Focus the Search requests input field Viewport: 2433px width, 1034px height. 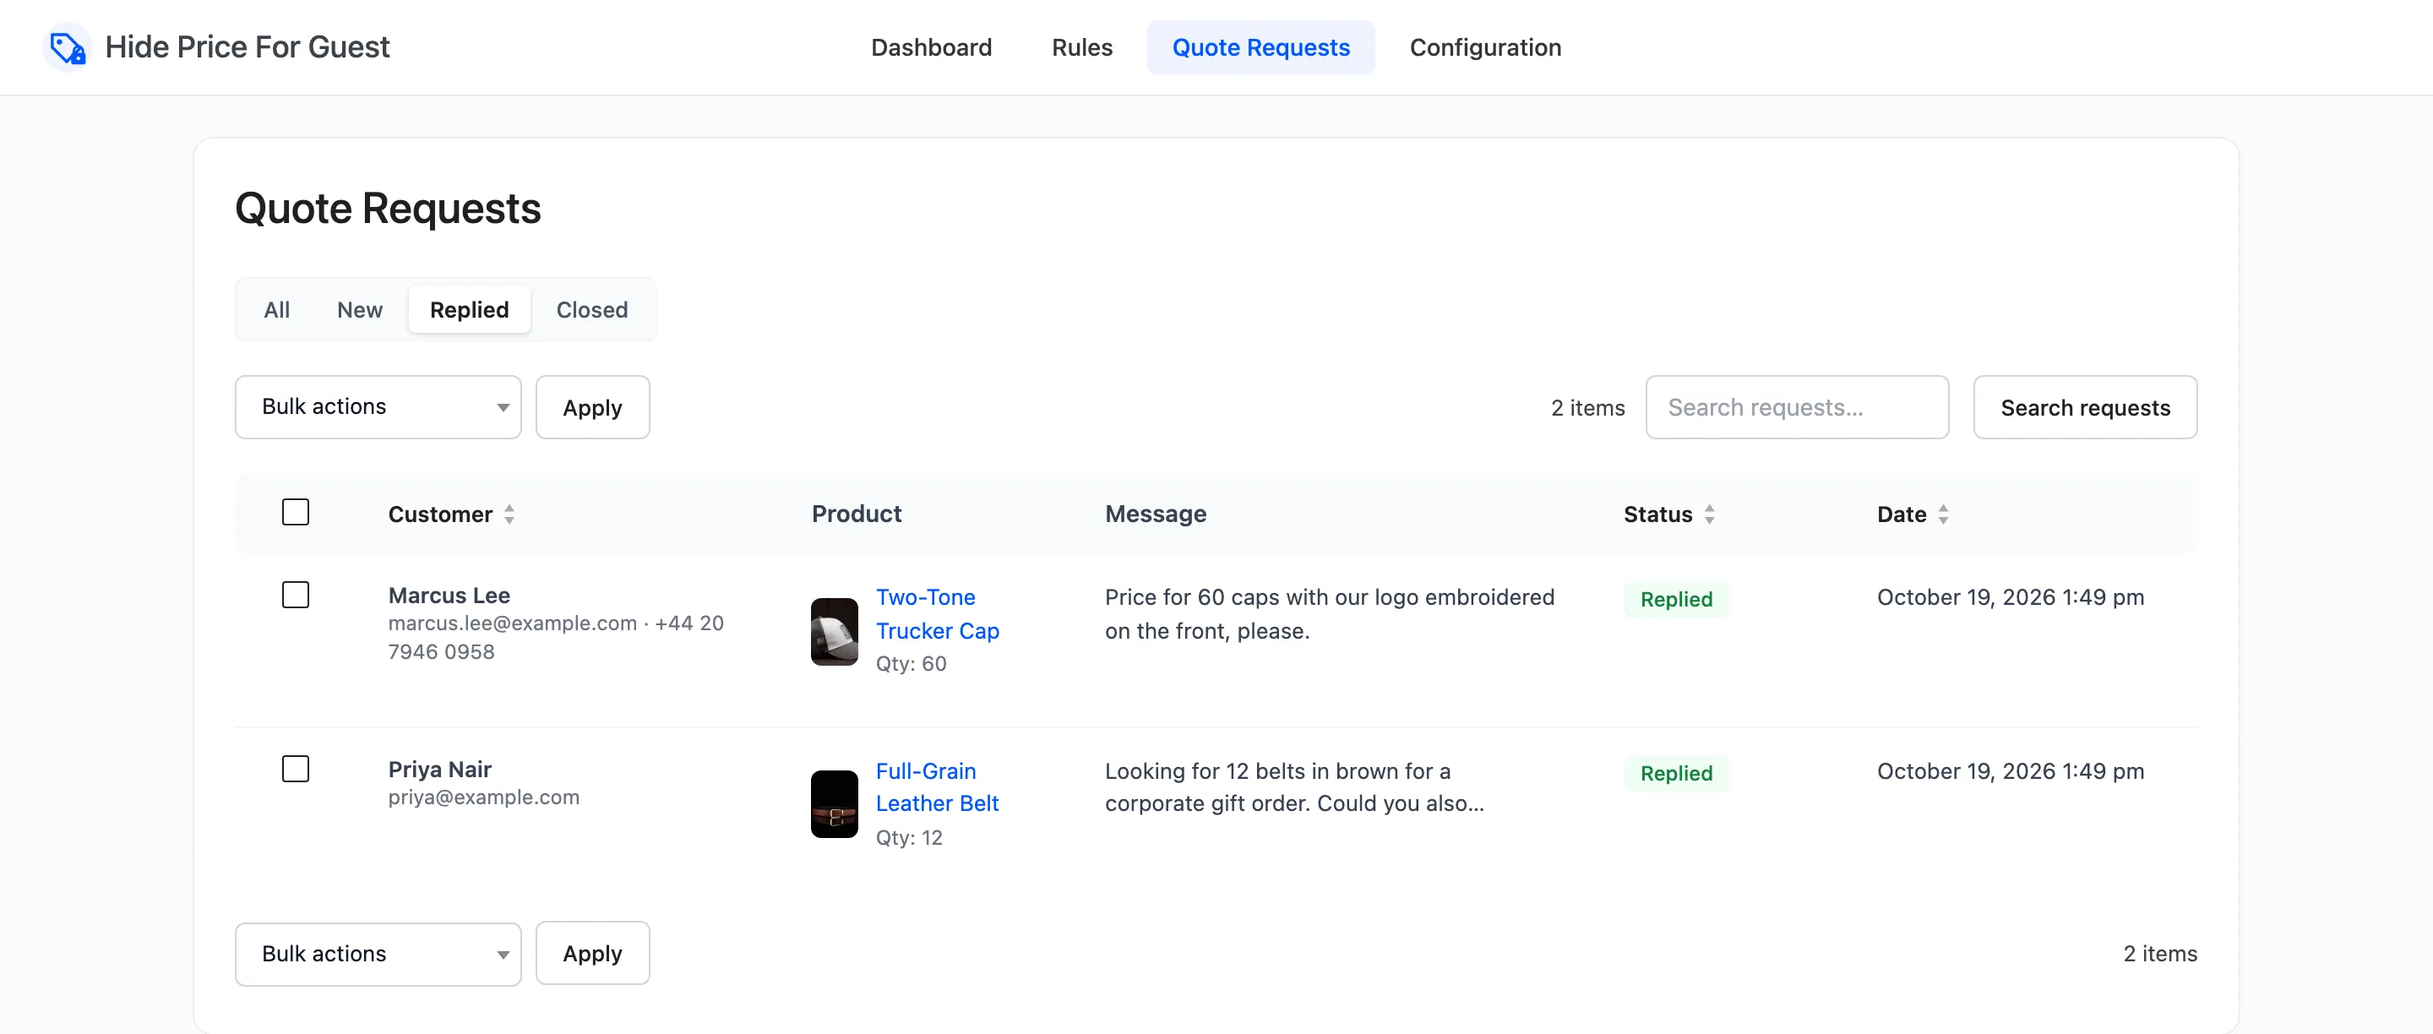coord(1796,407)
